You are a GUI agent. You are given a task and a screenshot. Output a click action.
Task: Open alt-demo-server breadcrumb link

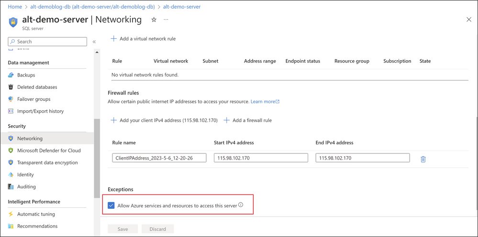click(x=182, y=6)
